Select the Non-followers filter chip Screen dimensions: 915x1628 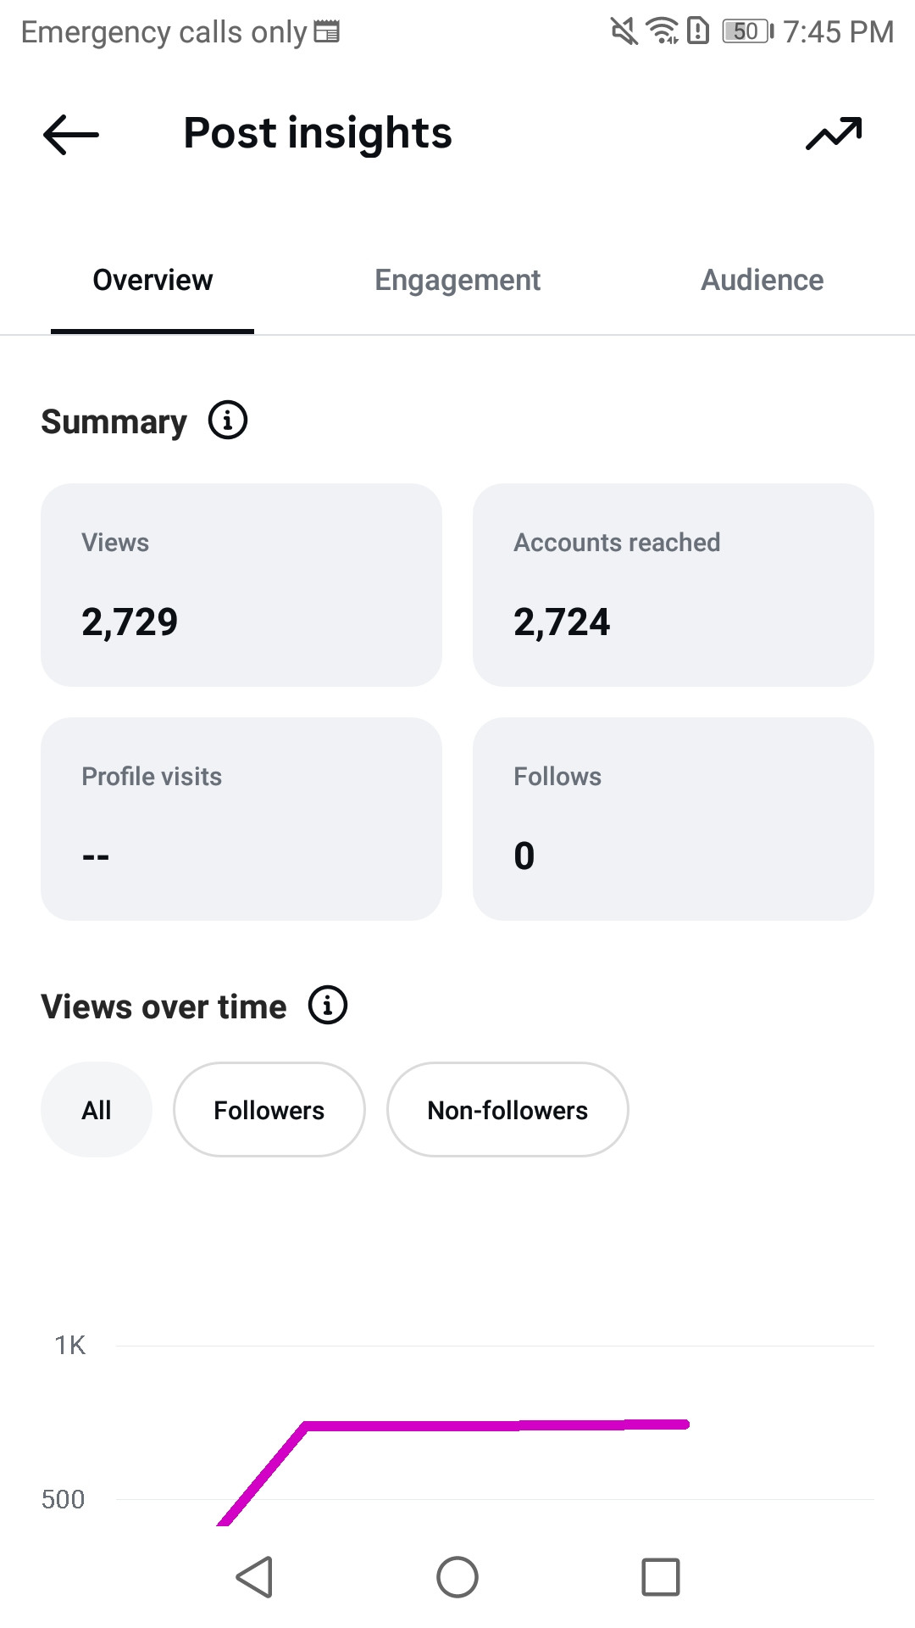pos(507,1109)
